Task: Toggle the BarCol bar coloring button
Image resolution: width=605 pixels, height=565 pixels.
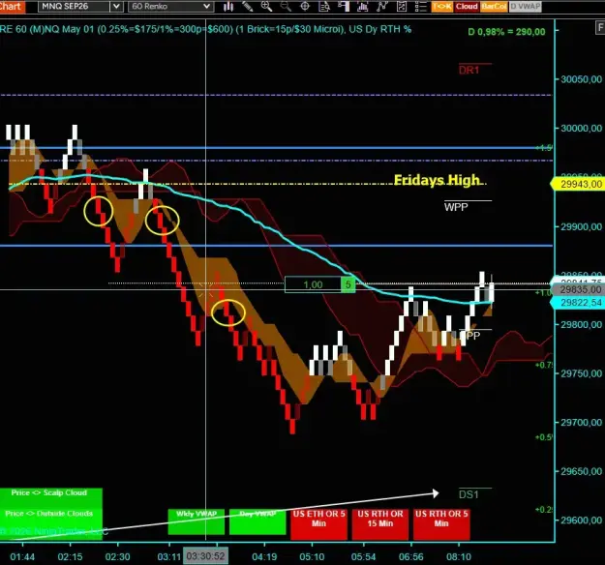Action: (x=494, y=6)
